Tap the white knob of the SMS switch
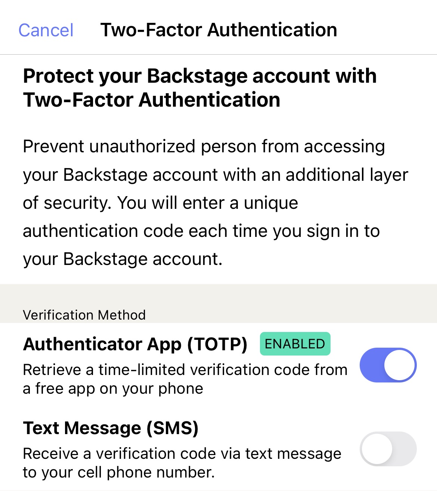The image size is (437, 491). point(377,449)
